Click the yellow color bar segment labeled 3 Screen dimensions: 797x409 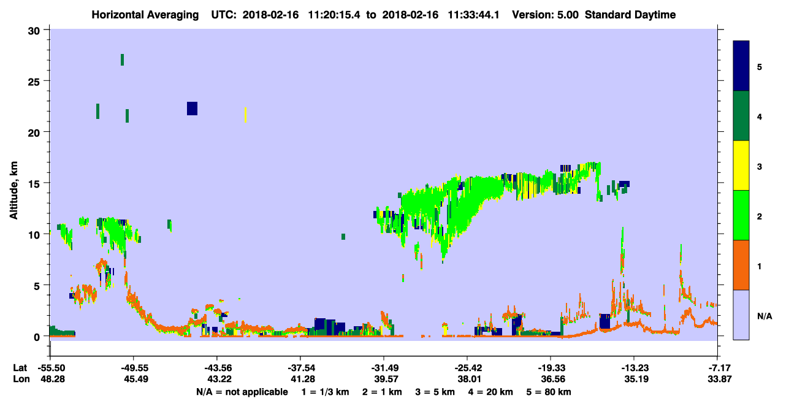(x=741, y=166)
